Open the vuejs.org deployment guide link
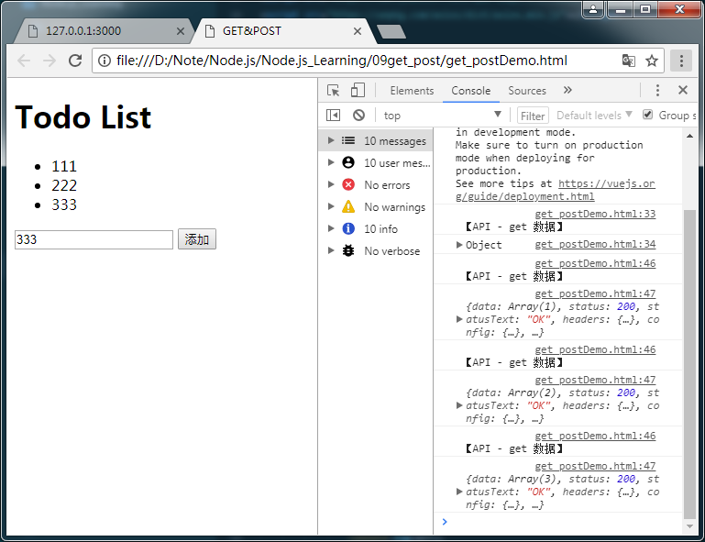 click(x=556, y=190)
